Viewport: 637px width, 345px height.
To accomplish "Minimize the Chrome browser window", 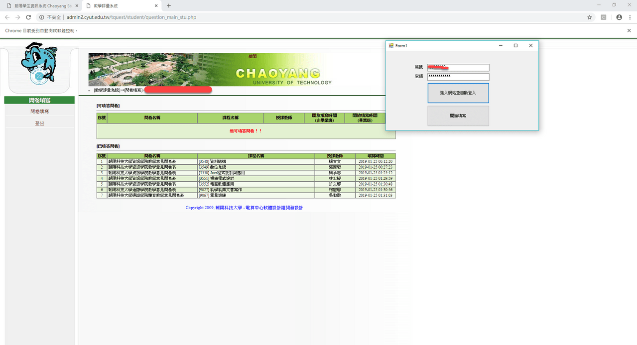I will point(600,4).
